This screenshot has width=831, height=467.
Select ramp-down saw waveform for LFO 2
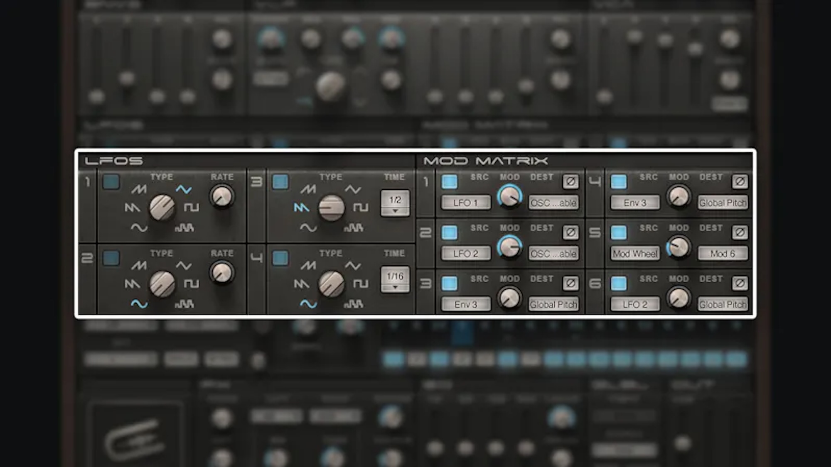point(132,284)
